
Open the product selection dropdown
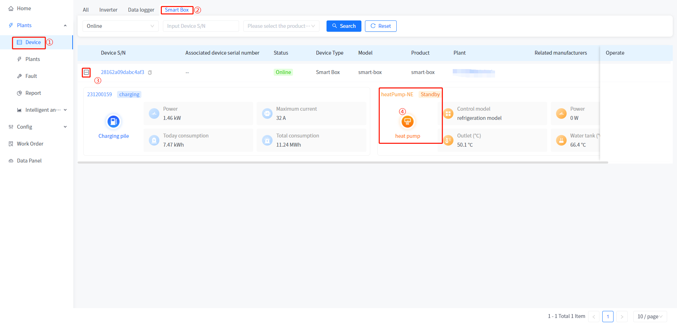coord(281,26)
